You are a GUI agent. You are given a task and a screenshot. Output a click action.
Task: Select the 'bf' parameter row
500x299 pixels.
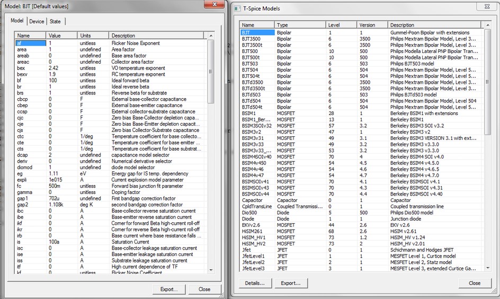click(x=111, y=81)
